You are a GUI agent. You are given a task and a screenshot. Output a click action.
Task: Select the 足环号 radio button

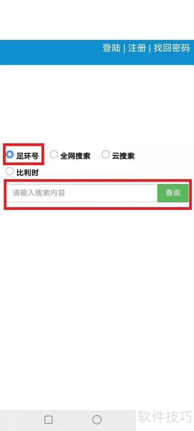click(x=10, y=154)
